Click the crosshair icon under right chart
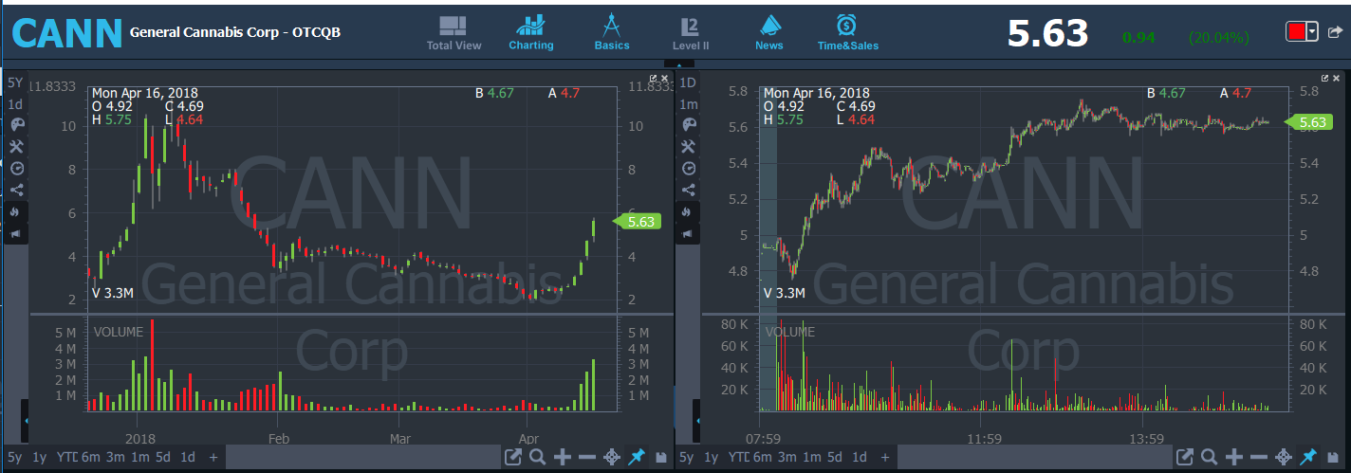1351x473 pixels. point(1284,458)
